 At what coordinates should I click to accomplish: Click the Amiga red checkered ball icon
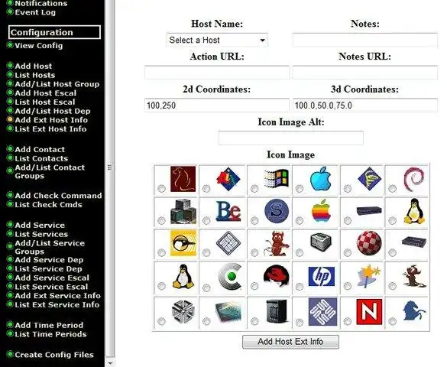pyautogui.click(x=369, y=243)
